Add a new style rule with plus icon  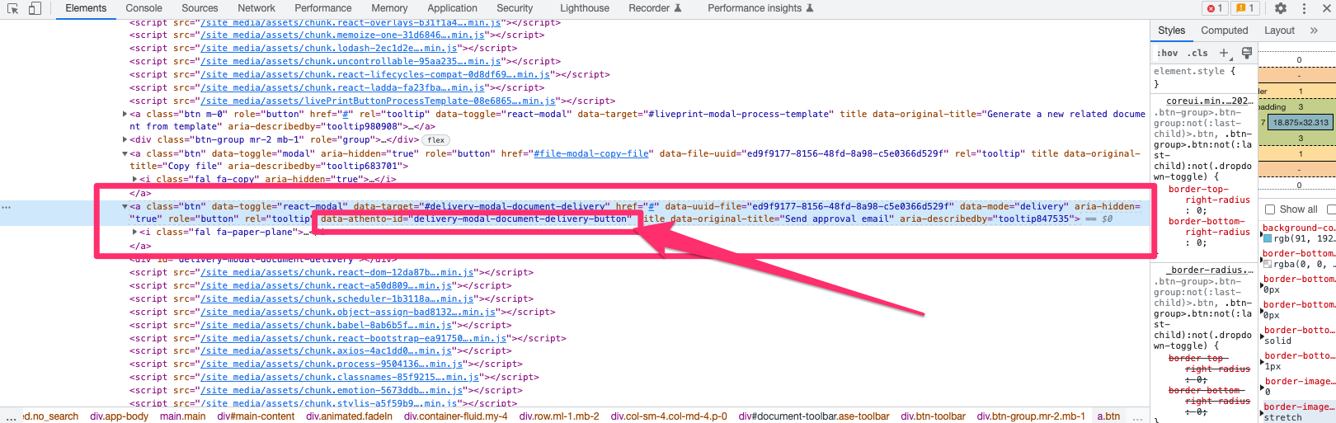pos(1224,53)
